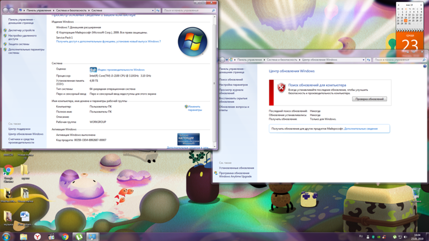This screenshot has height=241, width=429.
Task: Click the System window vertical scrollbar
Action: click(x=214, y=82)
